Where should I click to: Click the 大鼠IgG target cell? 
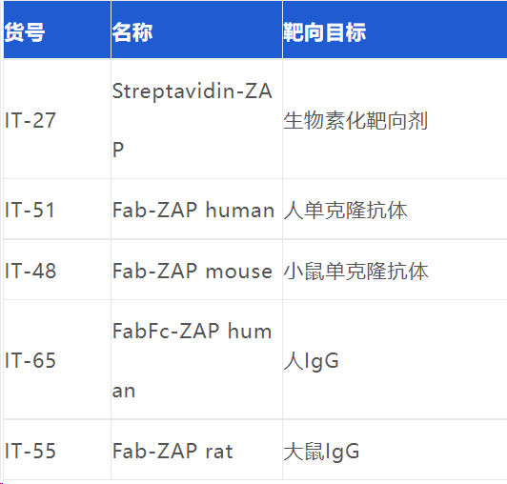tap(395, 450)
